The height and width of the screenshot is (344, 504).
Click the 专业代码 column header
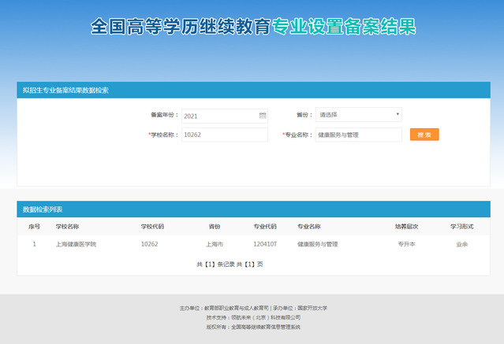[x=265, y=226]
